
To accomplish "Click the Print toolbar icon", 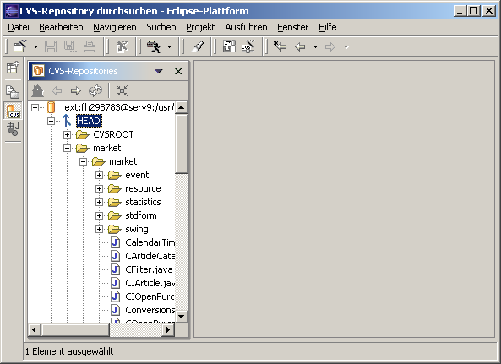I will click(90, 46).
